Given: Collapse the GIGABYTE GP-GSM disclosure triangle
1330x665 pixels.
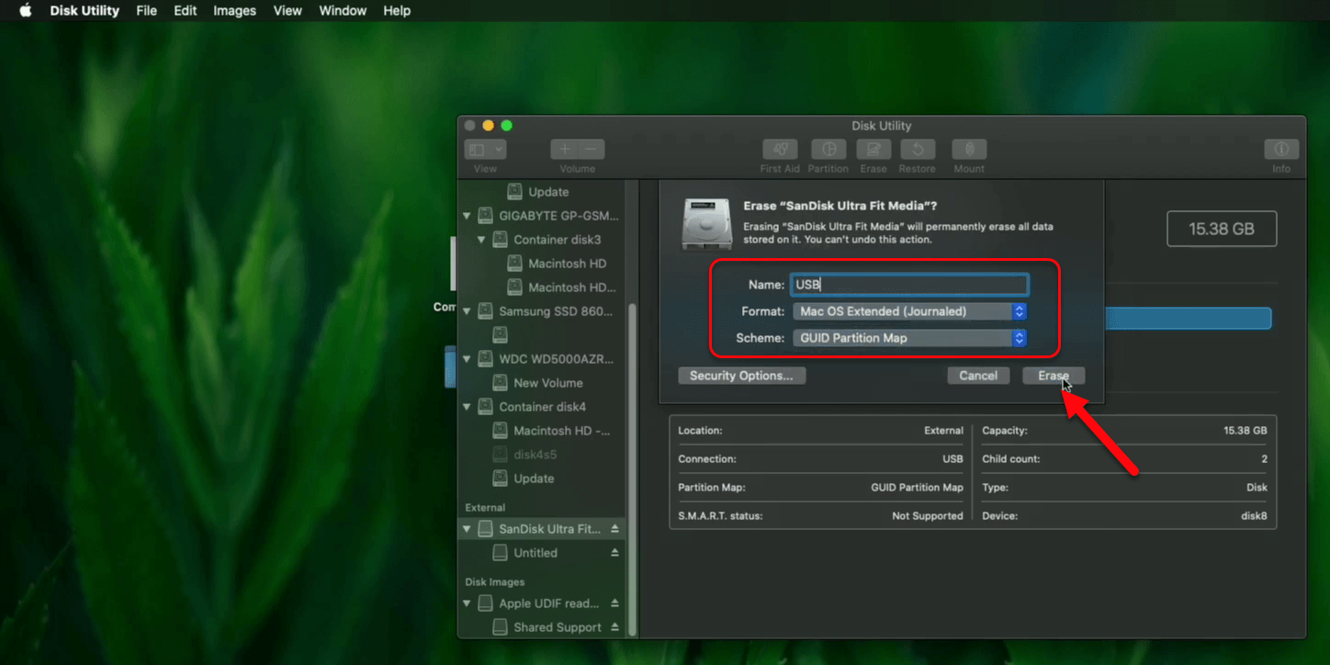Looking at the screenshot, I should click(467, 216).
